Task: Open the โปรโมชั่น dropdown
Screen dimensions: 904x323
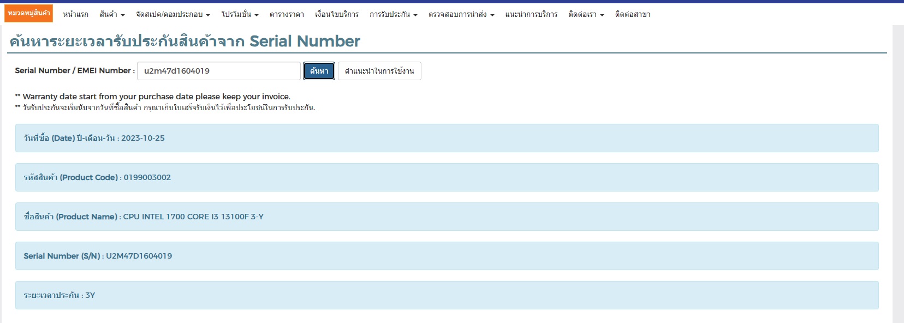Action: pyautogui.click(x=240, y=14)
